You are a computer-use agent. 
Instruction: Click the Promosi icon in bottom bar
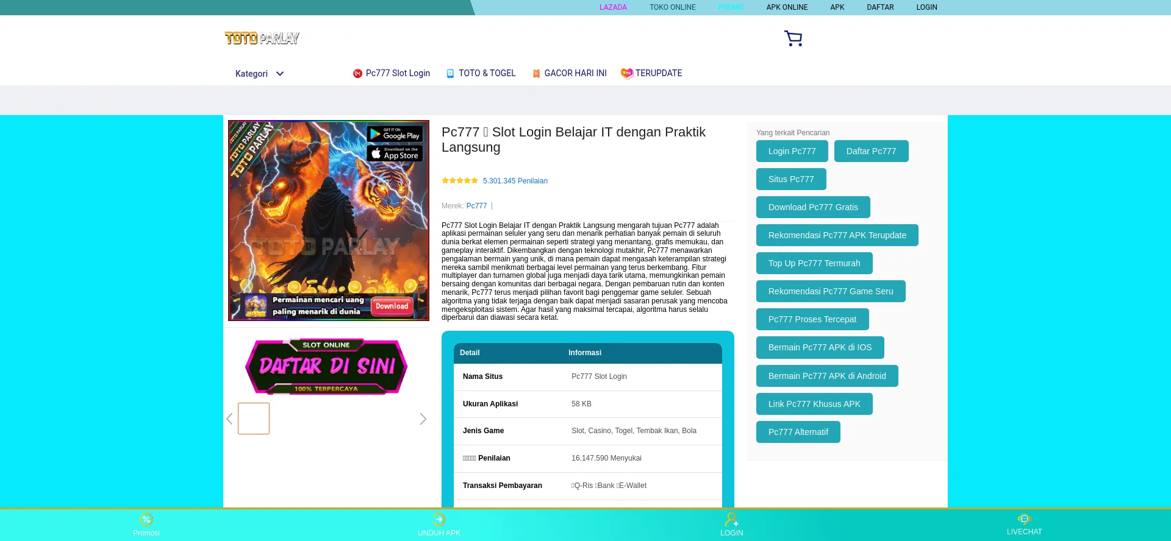click(x=146, y=520)
